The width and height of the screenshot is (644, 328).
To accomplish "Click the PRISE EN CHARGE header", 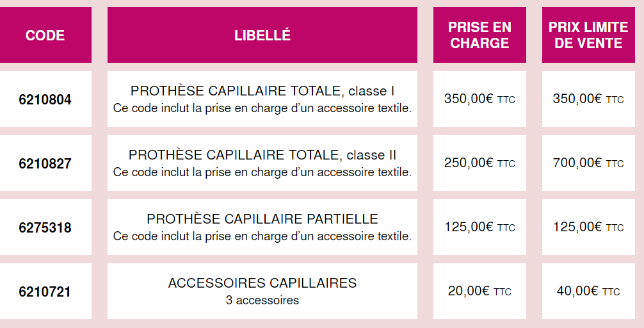I will click(x=479, y=35).
